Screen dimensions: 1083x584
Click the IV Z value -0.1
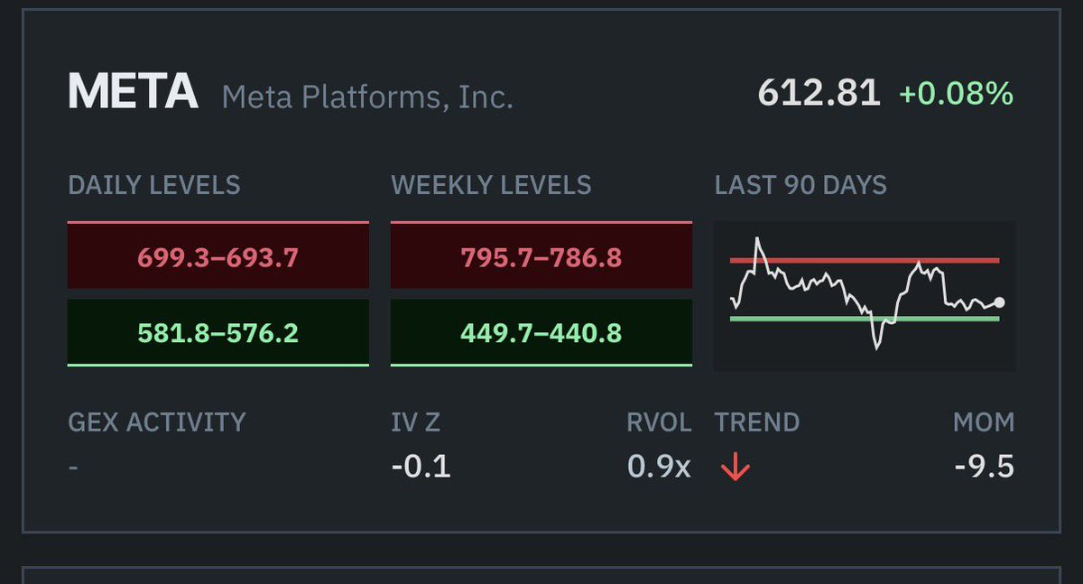coord(421,467)
